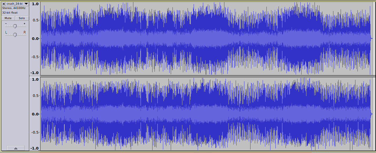The image size is (376, 153).
Task: Click 0.5 on the upper channel vertical scale
Action: coord(36,20)
